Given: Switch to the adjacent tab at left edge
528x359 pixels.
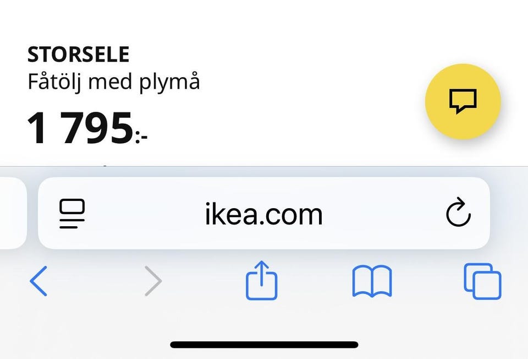Looking at the screenshot, I should point(12,214).
